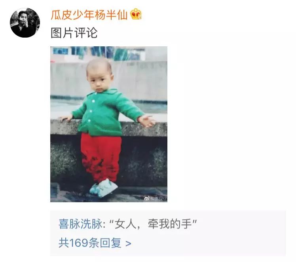296x262 pixels.
Task: Tap the toddler's red pants in the photo
Action: coord(101,158)
